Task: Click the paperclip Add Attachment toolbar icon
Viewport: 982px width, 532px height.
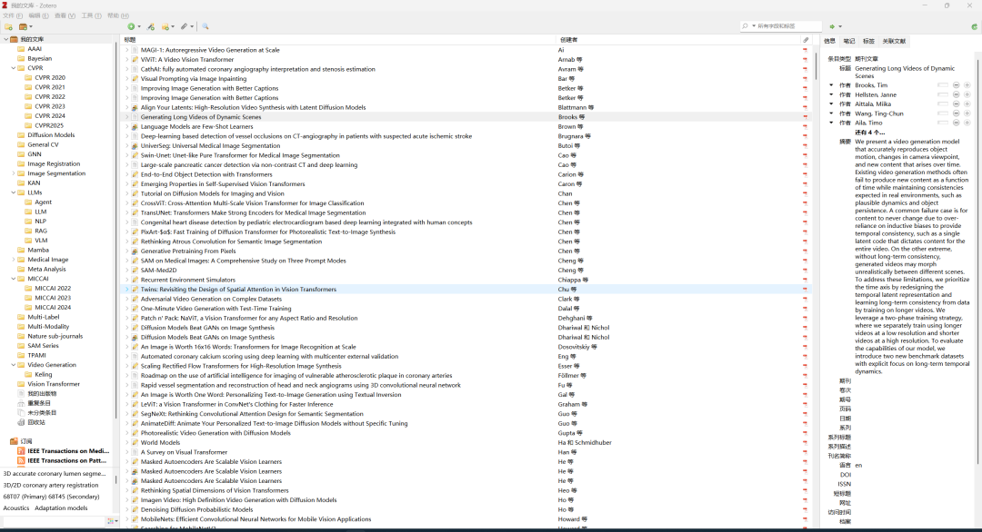Action: tap(184, 27)
